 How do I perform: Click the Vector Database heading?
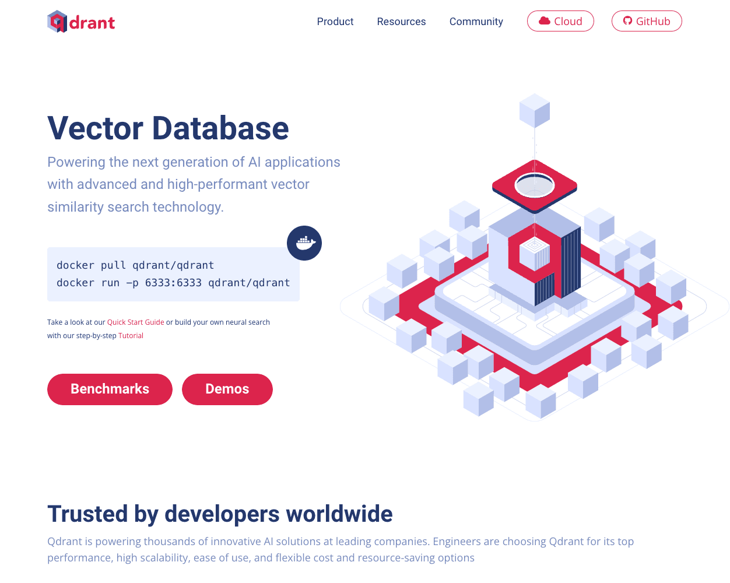[168, 128]
